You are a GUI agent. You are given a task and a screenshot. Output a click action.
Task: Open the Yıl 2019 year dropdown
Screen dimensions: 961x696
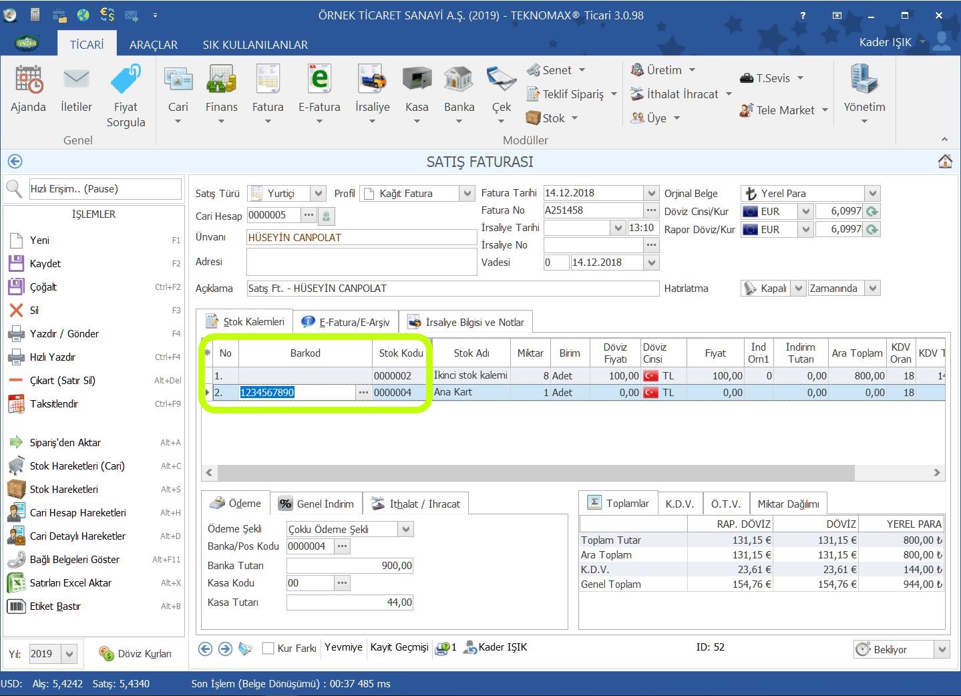pyautogui.click(x=69, y=654)
